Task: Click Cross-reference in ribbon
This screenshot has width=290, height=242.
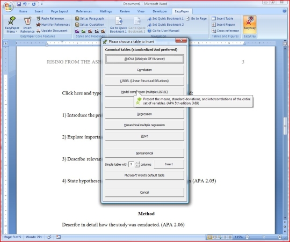Action: (x=225, y=31)
